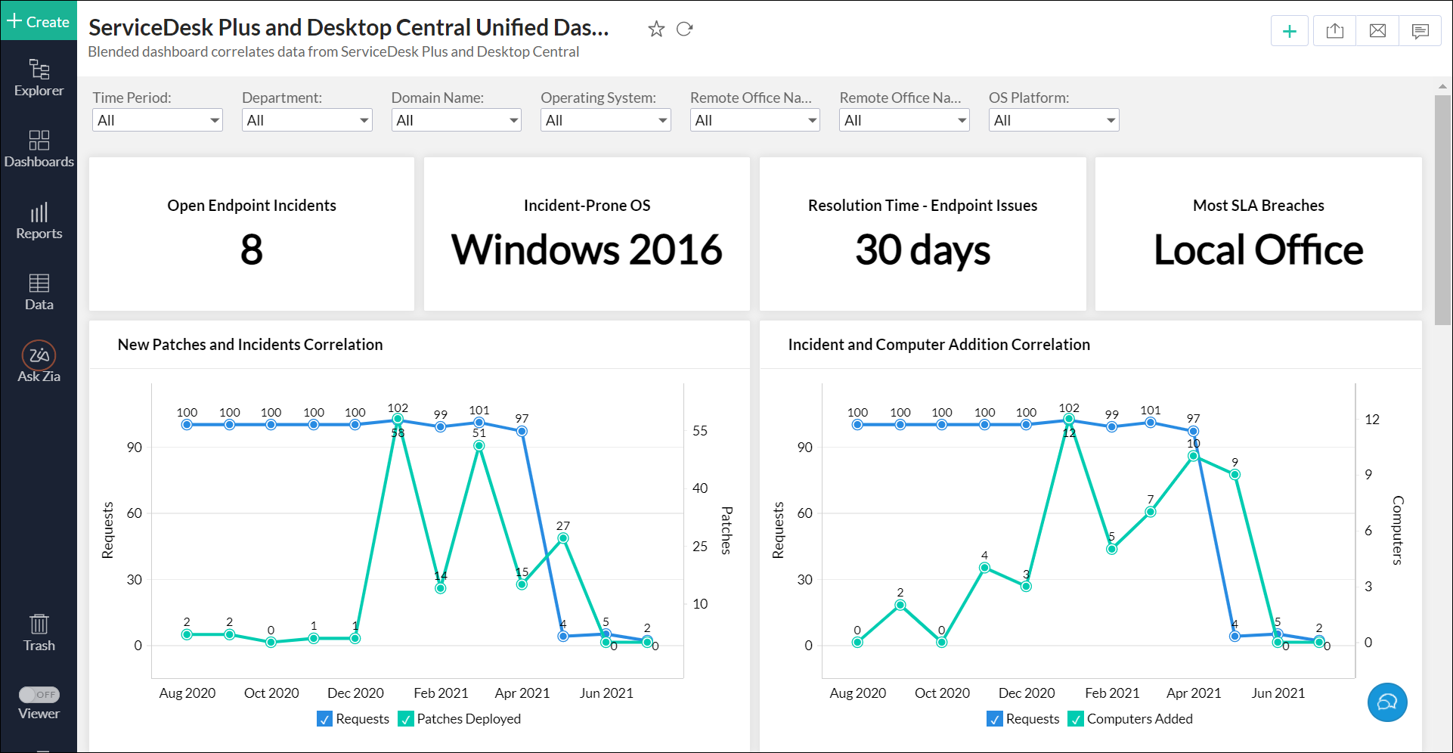Open the Trash in sidebar
This screenshot has height=753, width=1453.
(39, 632)
